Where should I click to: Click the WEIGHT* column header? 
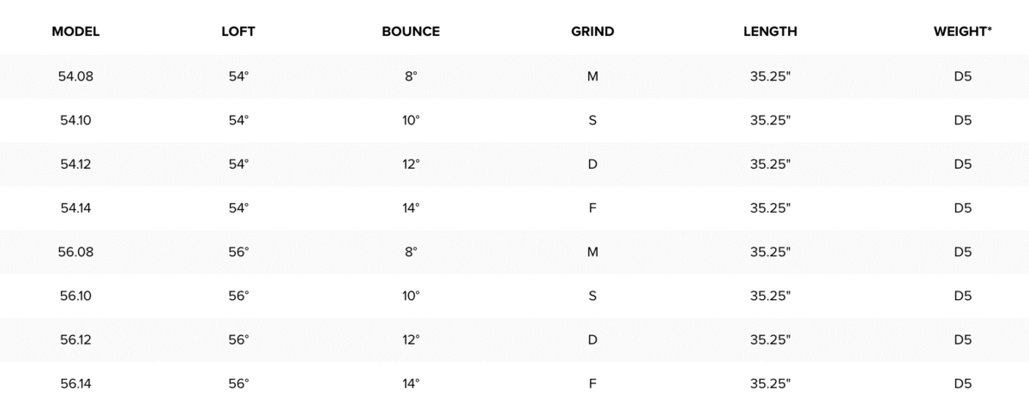(962, 32)
